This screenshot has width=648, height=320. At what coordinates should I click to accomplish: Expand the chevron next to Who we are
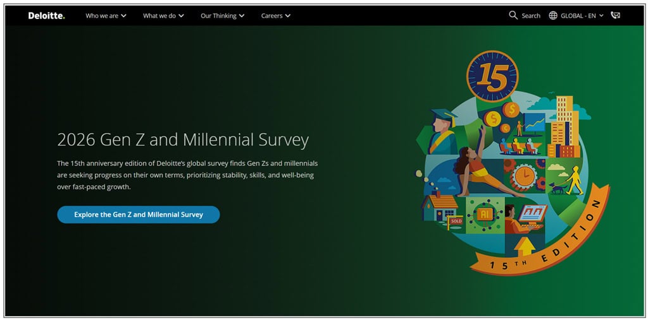coord(123,16)
